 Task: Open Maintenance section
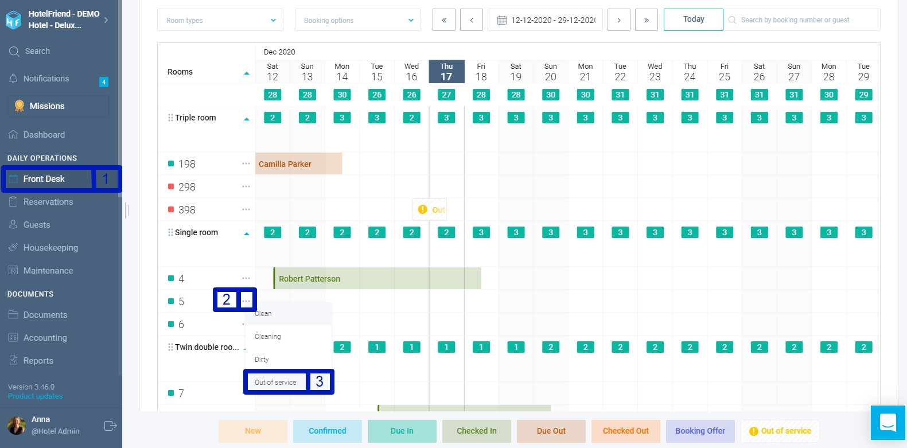click(48, 271)
